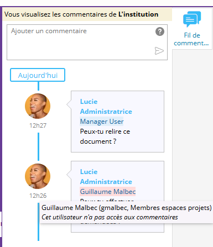Click the blue timeline line between comments

point(38,146)
